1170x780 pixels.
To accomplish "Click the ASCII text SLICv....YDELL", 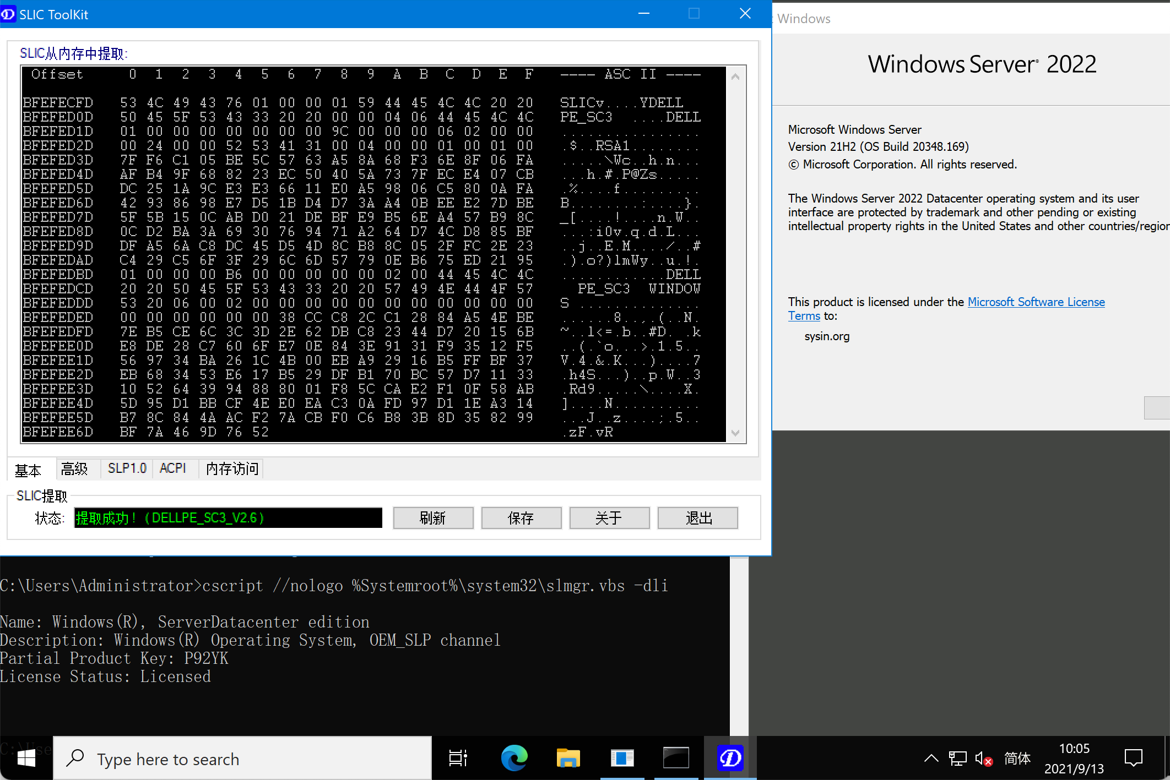I will 621,103.
